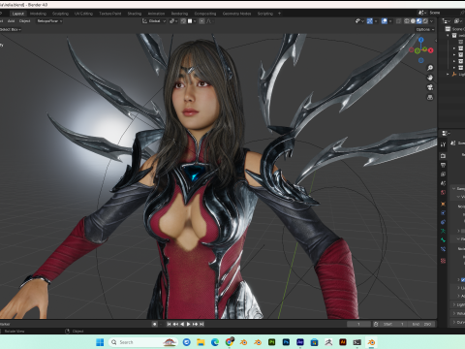Click the zoom magnifier viewport icon

[430, 68]
